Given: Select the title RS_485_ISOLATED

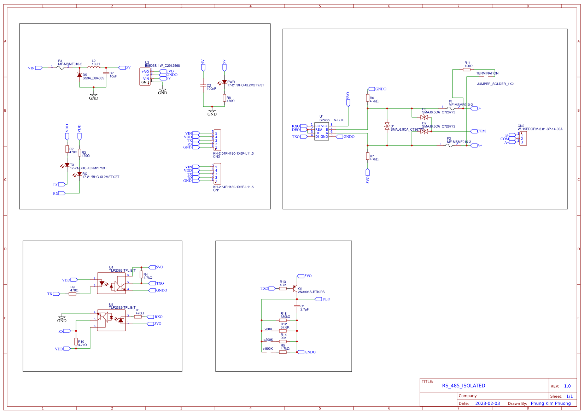Looking at the screenshot, I should [463, 386].
